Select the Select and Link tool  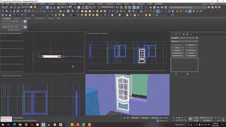[11, 7]
